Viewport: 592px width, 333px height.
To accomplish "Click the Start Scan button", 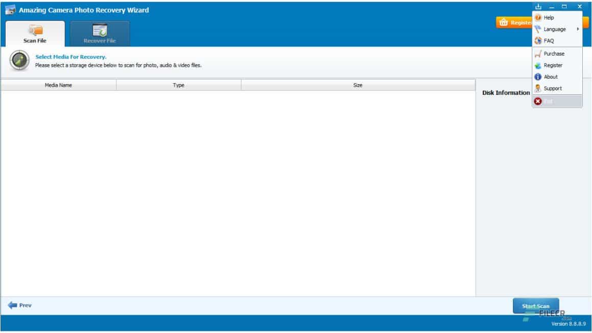I will coord(536,306).
